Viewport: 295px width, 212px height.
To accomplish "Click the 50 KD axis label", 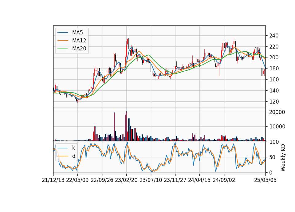I will click(x=273, y=157).
